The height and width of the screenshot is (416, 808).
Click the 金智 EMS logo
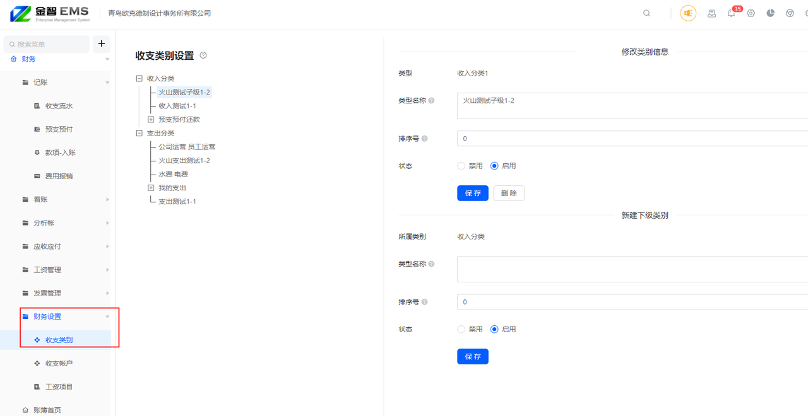pyautogui.click(x=50, y=13)
